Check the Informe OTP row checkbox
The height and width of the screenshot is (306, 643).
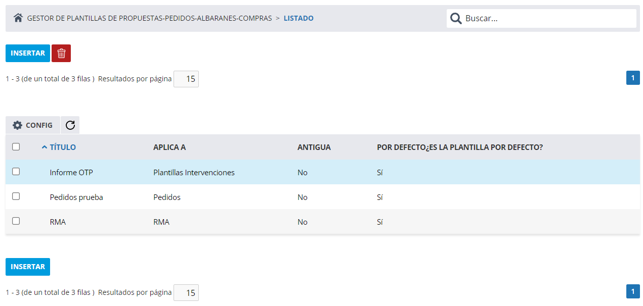[x=16, y=172]
